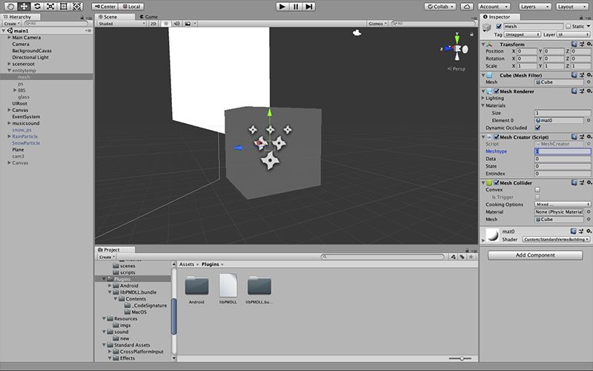Expand the Lighting section in Mesh Renderer

point(483,98)
